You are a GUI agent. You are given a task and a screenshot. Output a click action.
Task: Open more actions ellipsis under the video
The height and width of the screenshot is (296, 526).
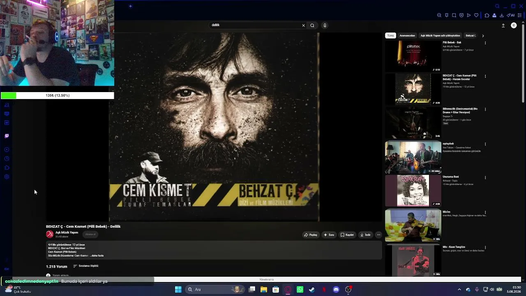click(378, 235)
